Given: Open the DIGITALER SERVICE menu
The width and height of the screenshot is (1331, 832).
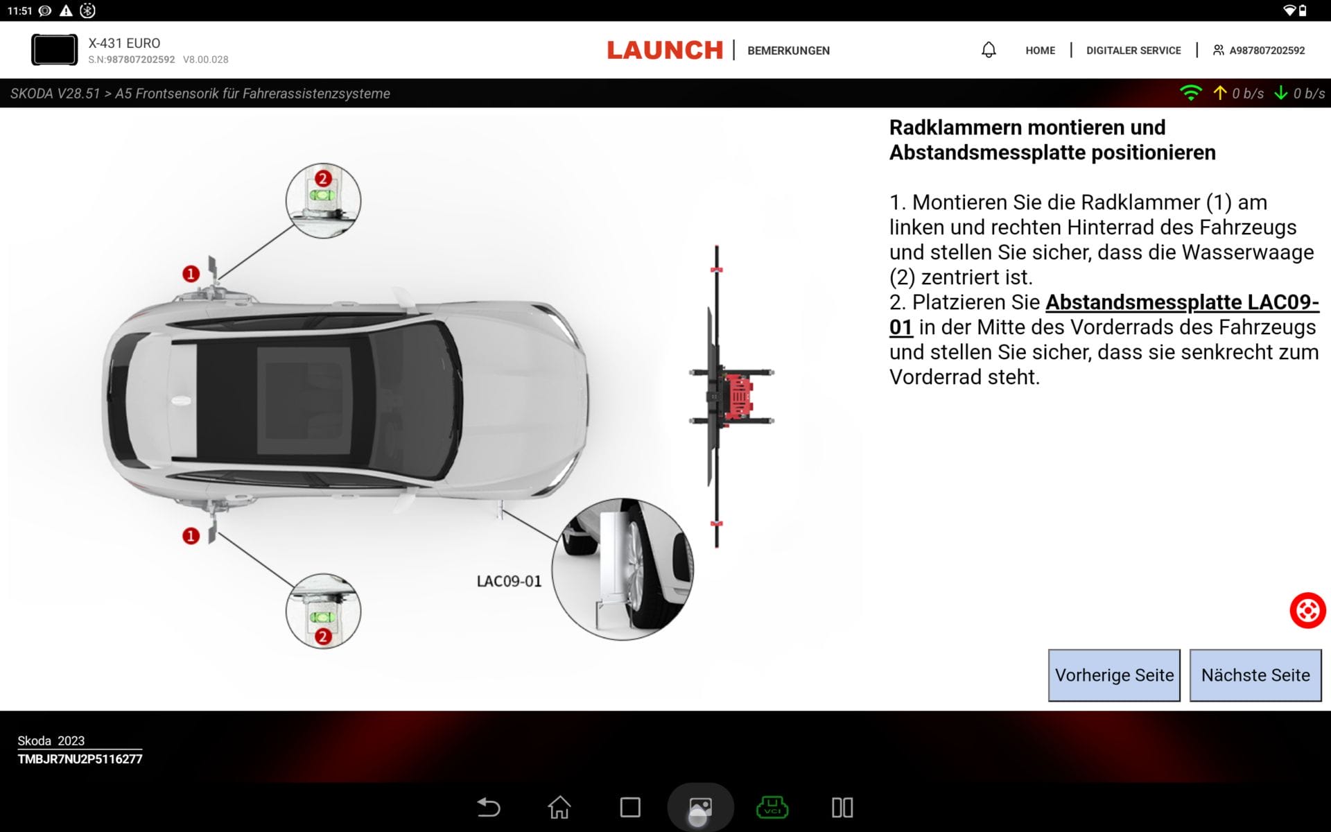Looking at the screenshot, I should point(1134,51).
